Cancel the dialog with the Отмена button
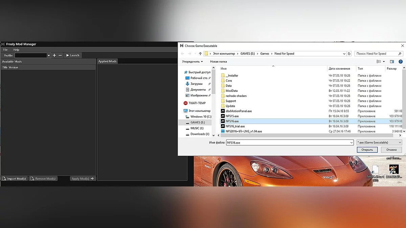Image resolution: width=406 pixels, height=228 pixels. [x=391, y=149]
